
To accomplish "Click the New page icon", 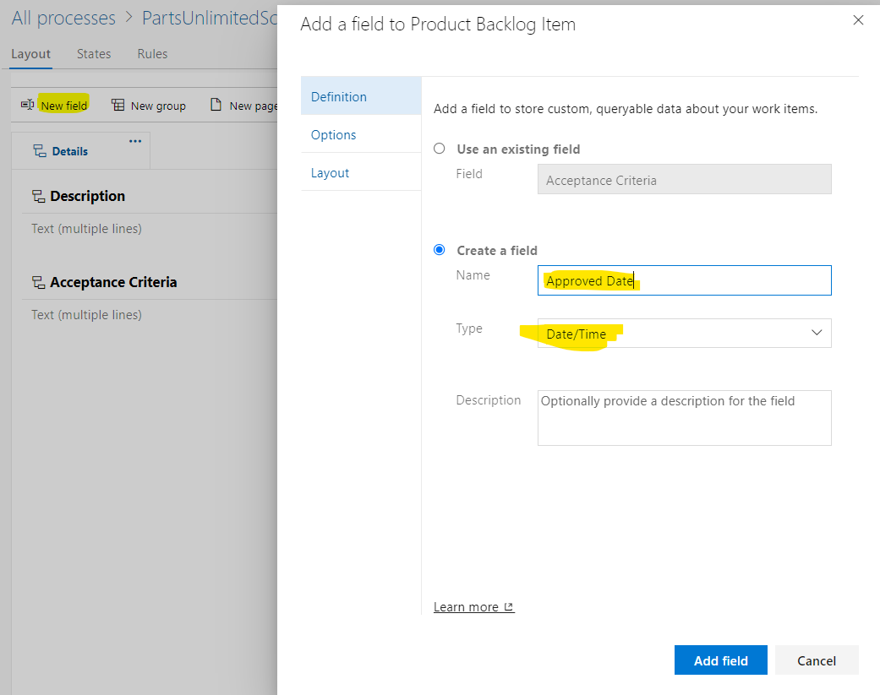I will pos(216,105).
